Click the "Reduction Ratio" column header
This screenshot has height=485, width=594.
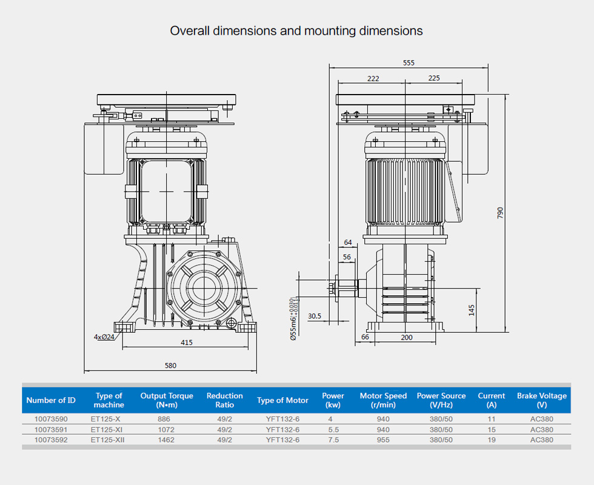[x=224, y=400]
